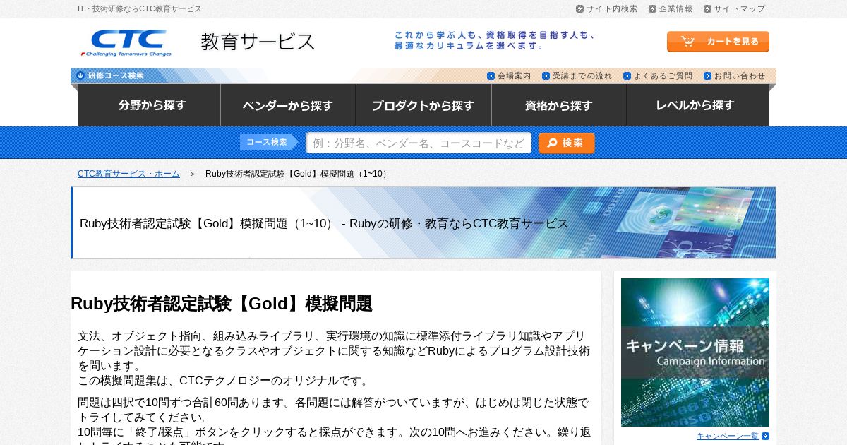Click the arrow icon beside よくあるご質問
847x445 pixels.
point(627,76)
